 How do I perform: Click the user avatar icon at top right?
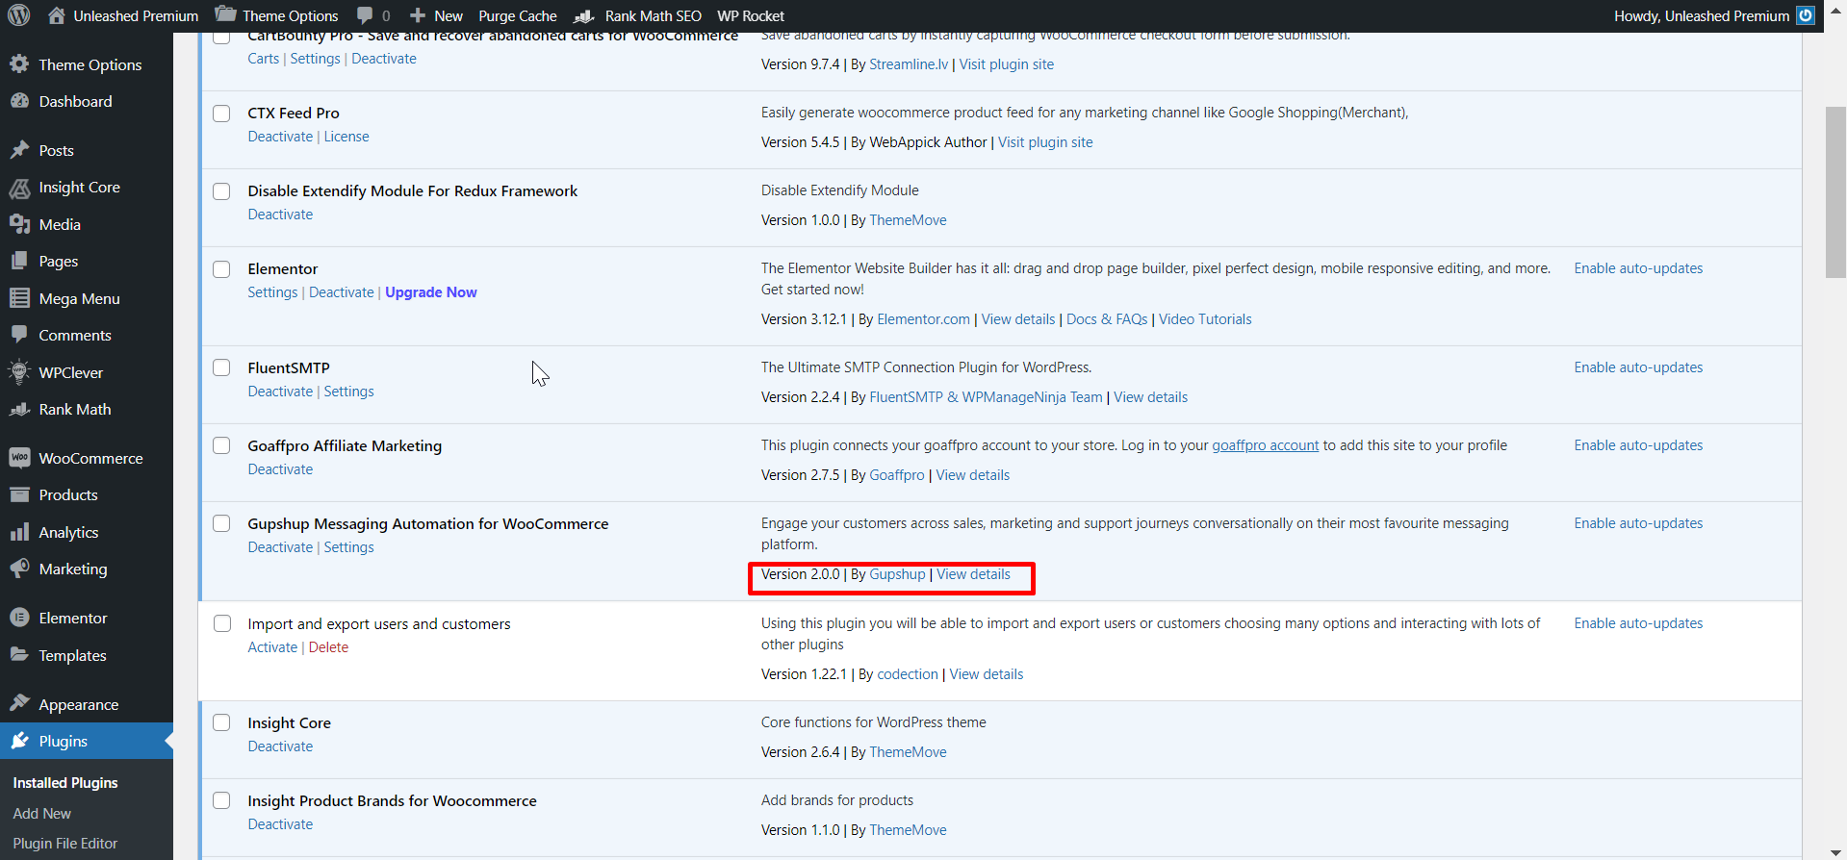pos(1806,15)
